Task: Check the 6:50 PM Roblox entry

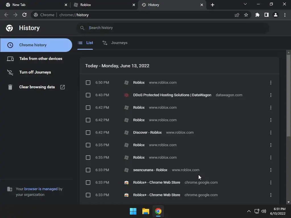Action: [88, 83]
